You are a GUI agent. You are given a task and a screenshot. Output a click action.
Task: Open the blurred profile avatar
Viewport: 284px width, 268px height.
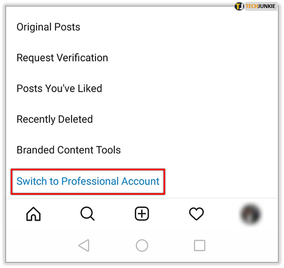(251, 214)
